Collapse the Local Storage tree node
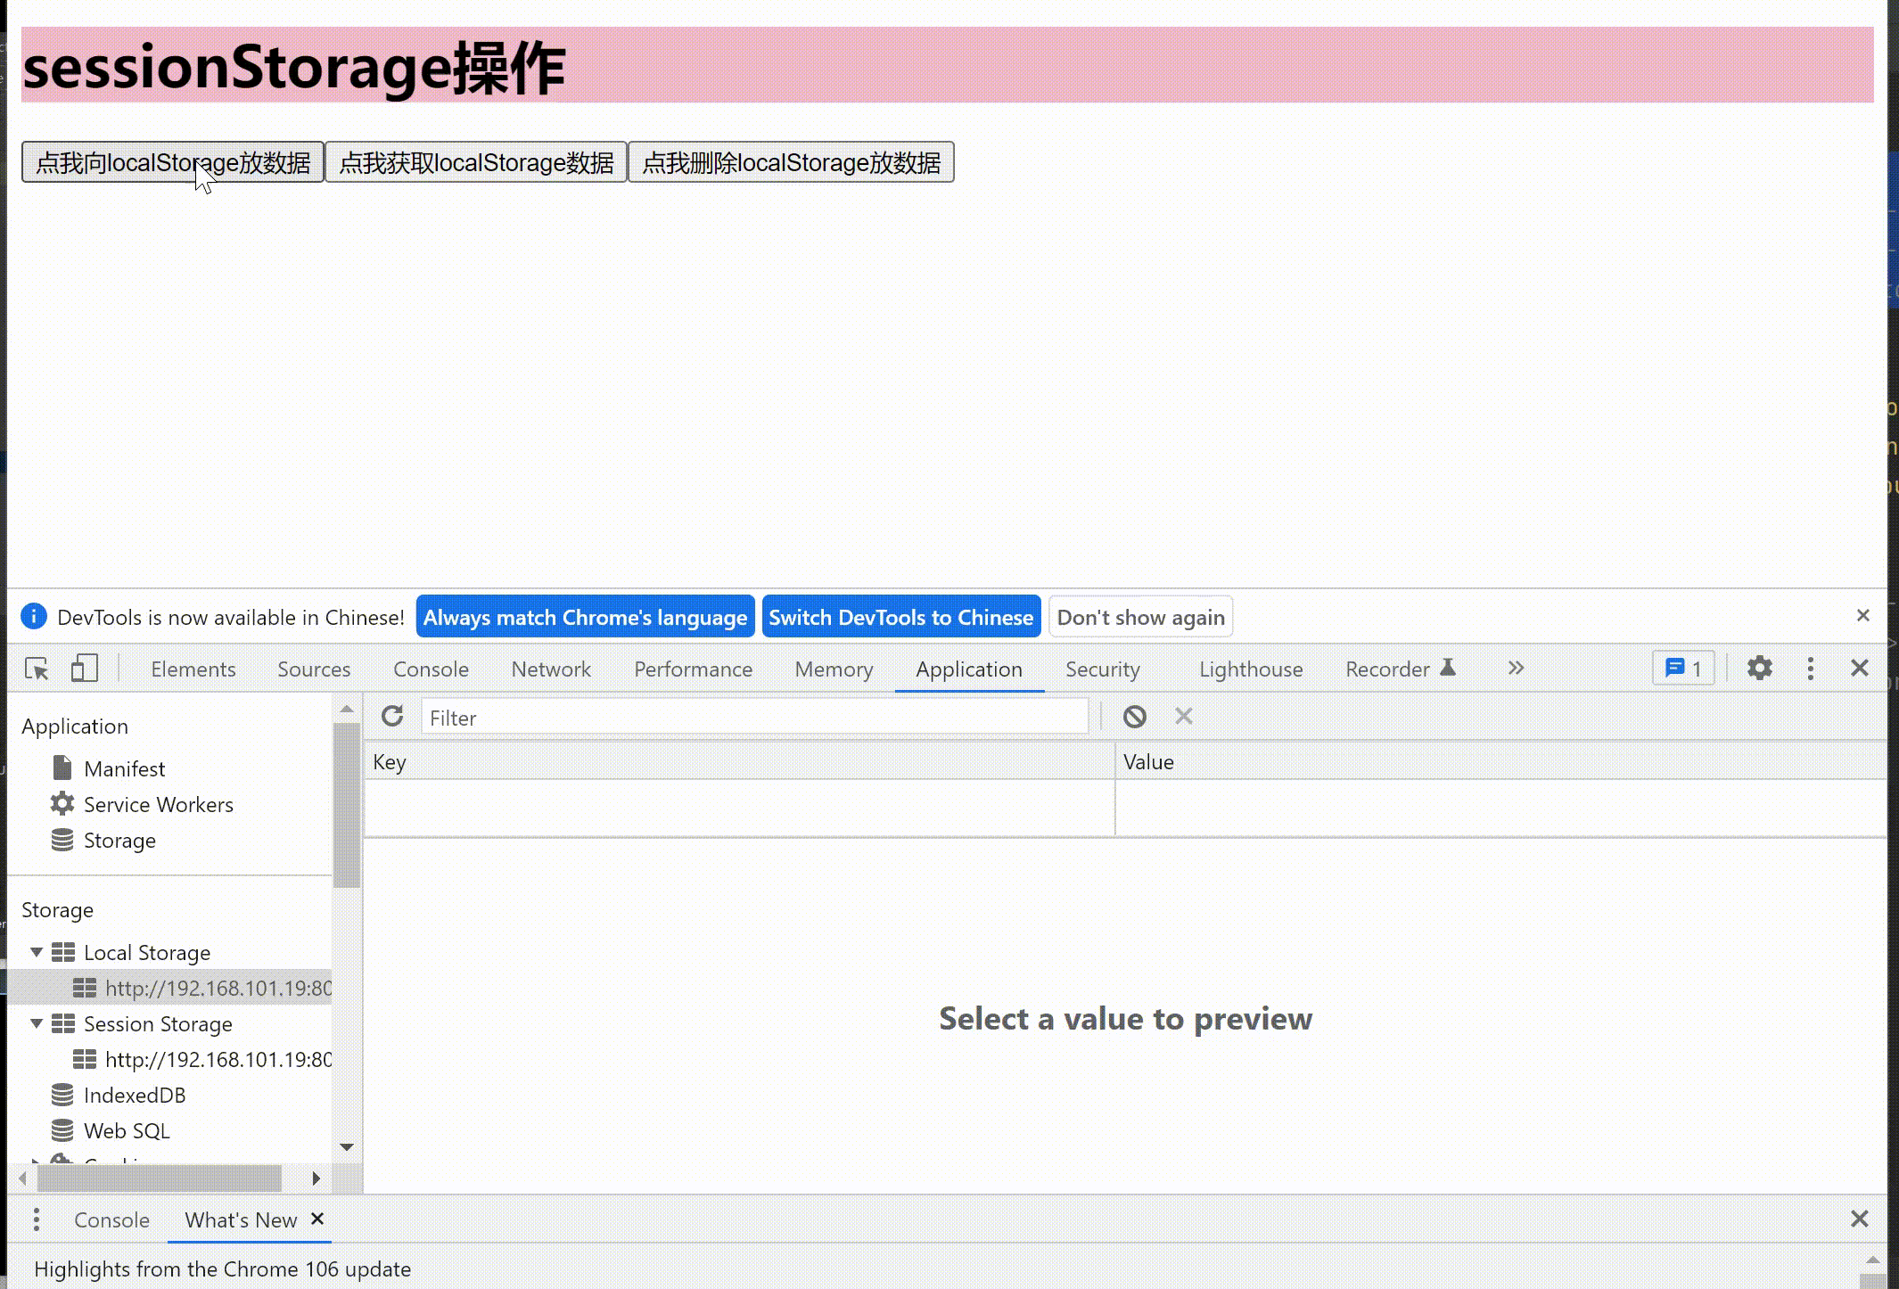This screenshot has width=1899, height=1289. [37, 952]
